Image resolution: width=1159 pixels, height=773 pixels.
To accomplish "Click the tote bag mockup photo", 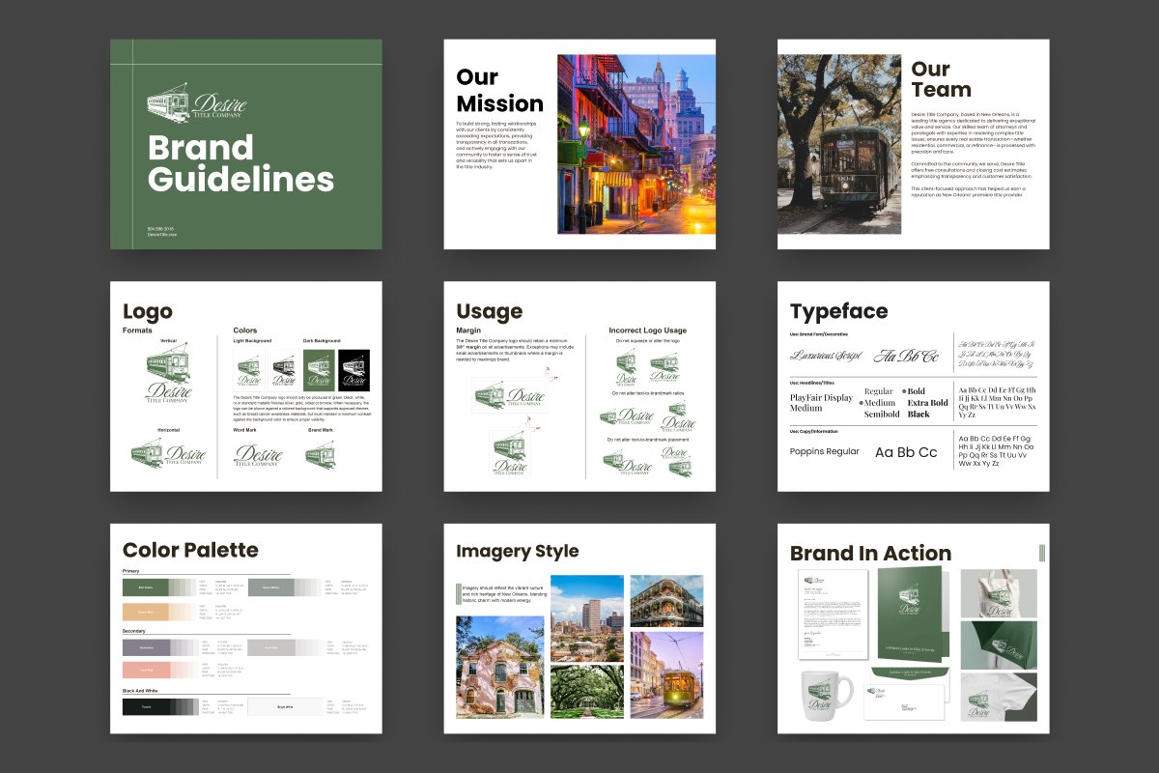I will 998,593.
